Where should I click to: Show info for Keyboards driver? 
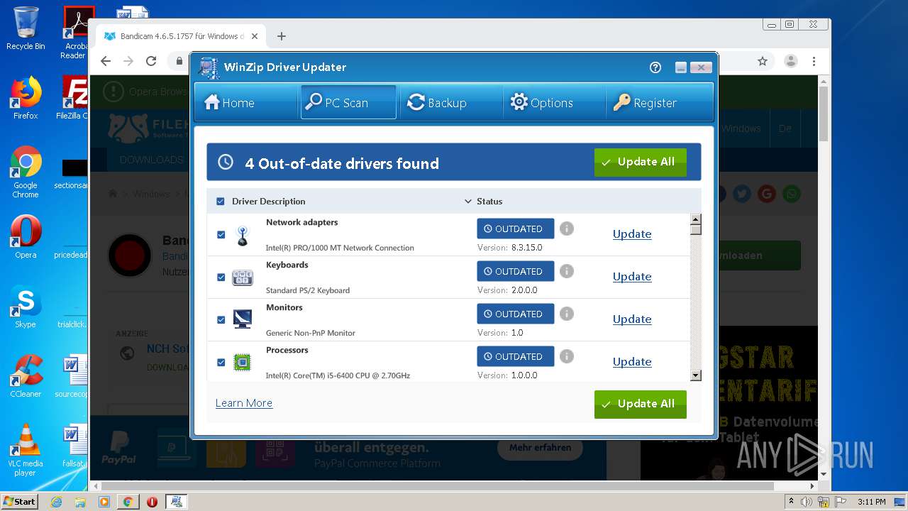[x=566, y=271]
